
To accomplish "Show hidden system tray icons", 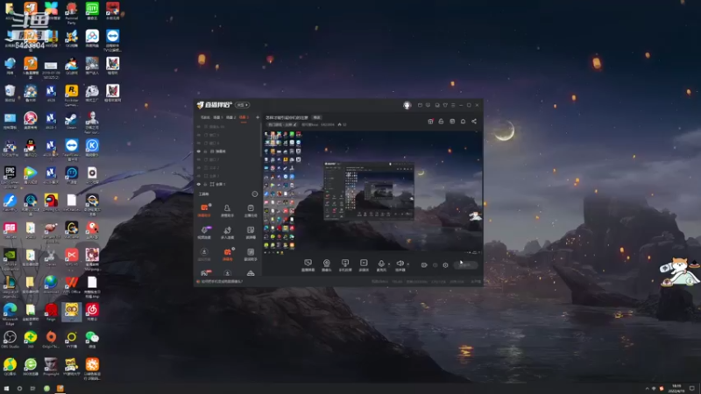I will [647, 389].
